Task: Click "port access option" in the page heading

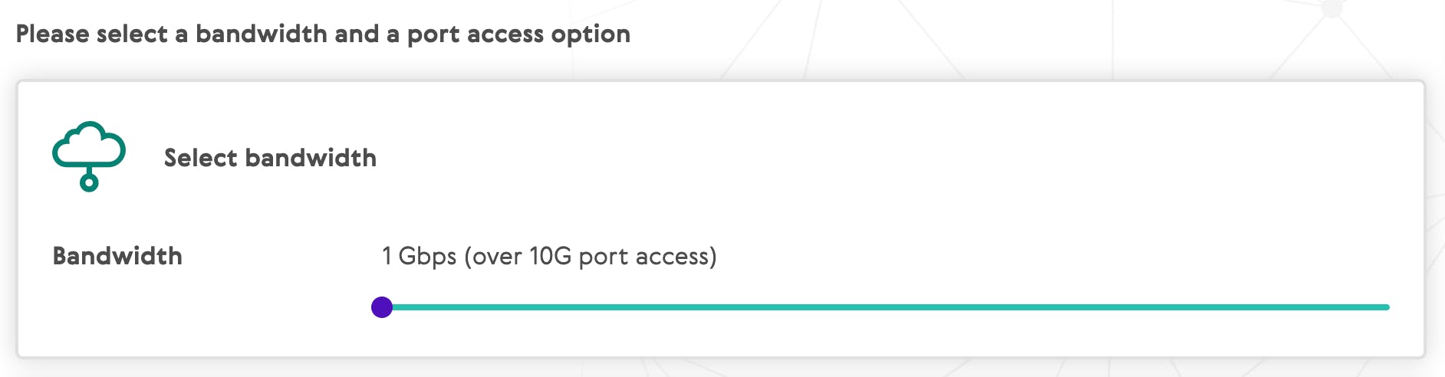Action: [518, 35]
